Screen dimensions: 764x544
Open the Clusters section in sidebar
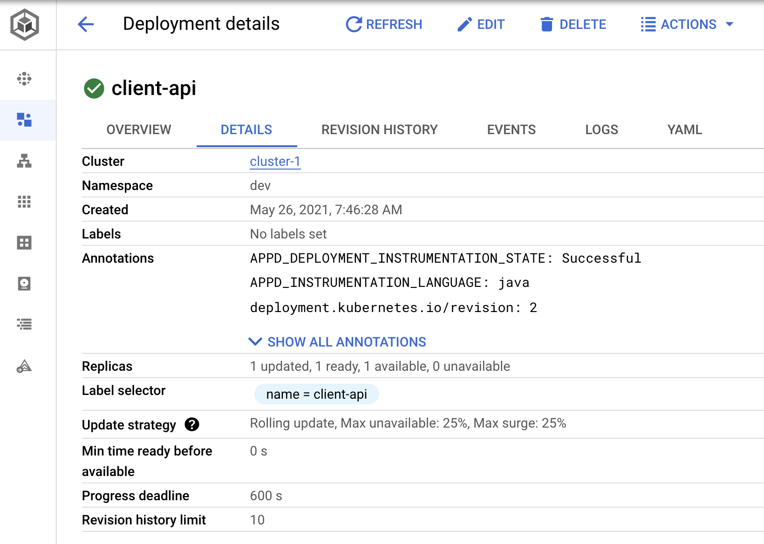[x=24, y=78]
